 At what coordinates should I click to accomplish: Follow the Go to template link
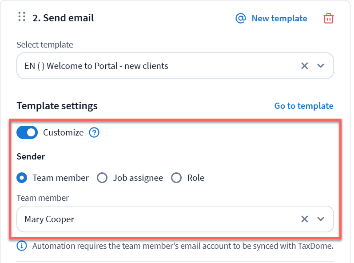(304, 106)
